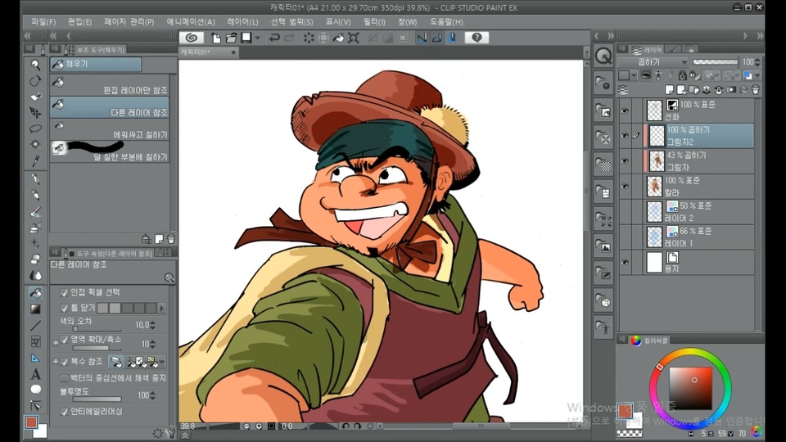
Task: Hide the 칼라 layer
Action: tap(625, 187)
